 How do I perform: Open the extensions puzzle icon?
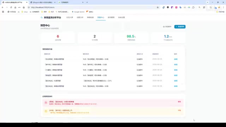point(193,7)
